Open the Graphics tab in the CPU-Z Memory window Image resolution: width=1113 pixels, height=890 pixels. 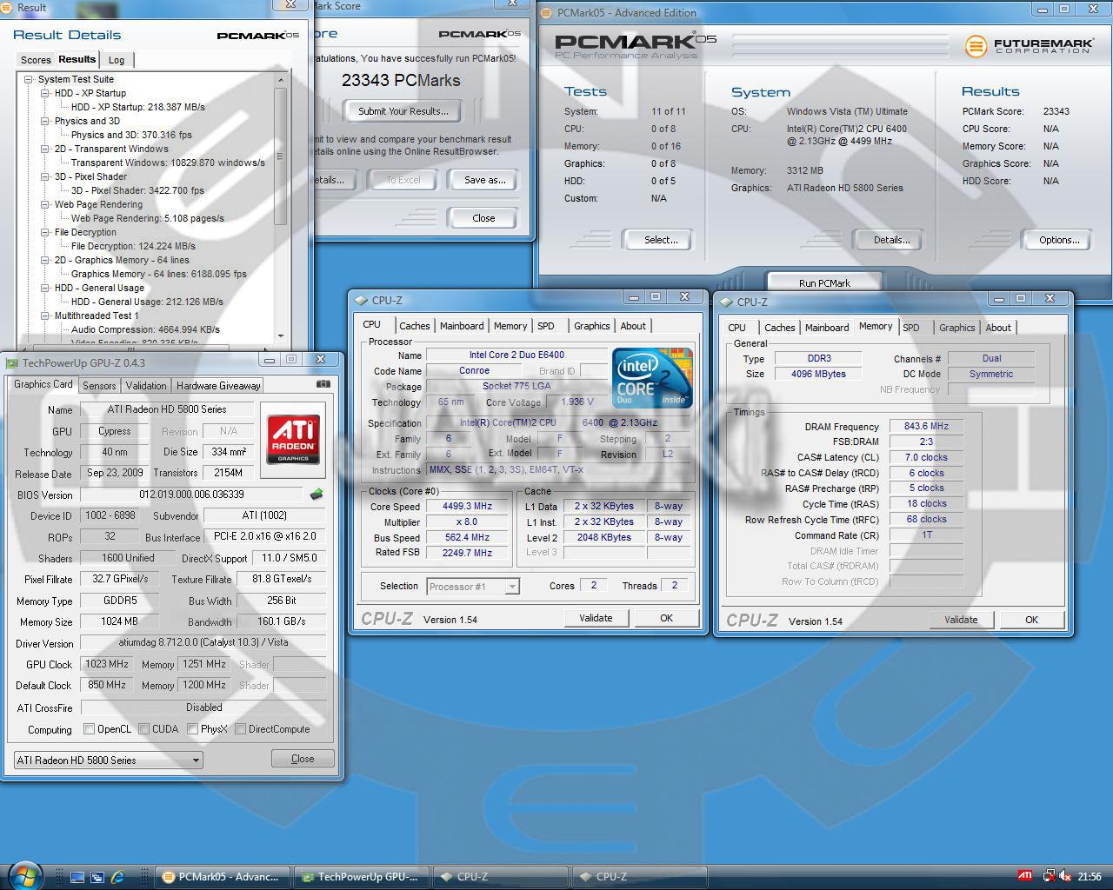point(956,328)
